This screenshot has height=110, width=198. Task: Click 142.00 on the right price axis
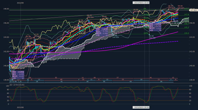(x=192, y=51)
